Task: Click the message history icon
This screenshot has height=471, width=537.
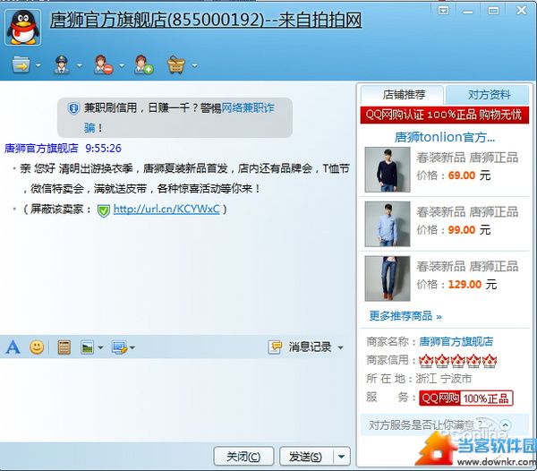Action: click(x=275, y=347)
